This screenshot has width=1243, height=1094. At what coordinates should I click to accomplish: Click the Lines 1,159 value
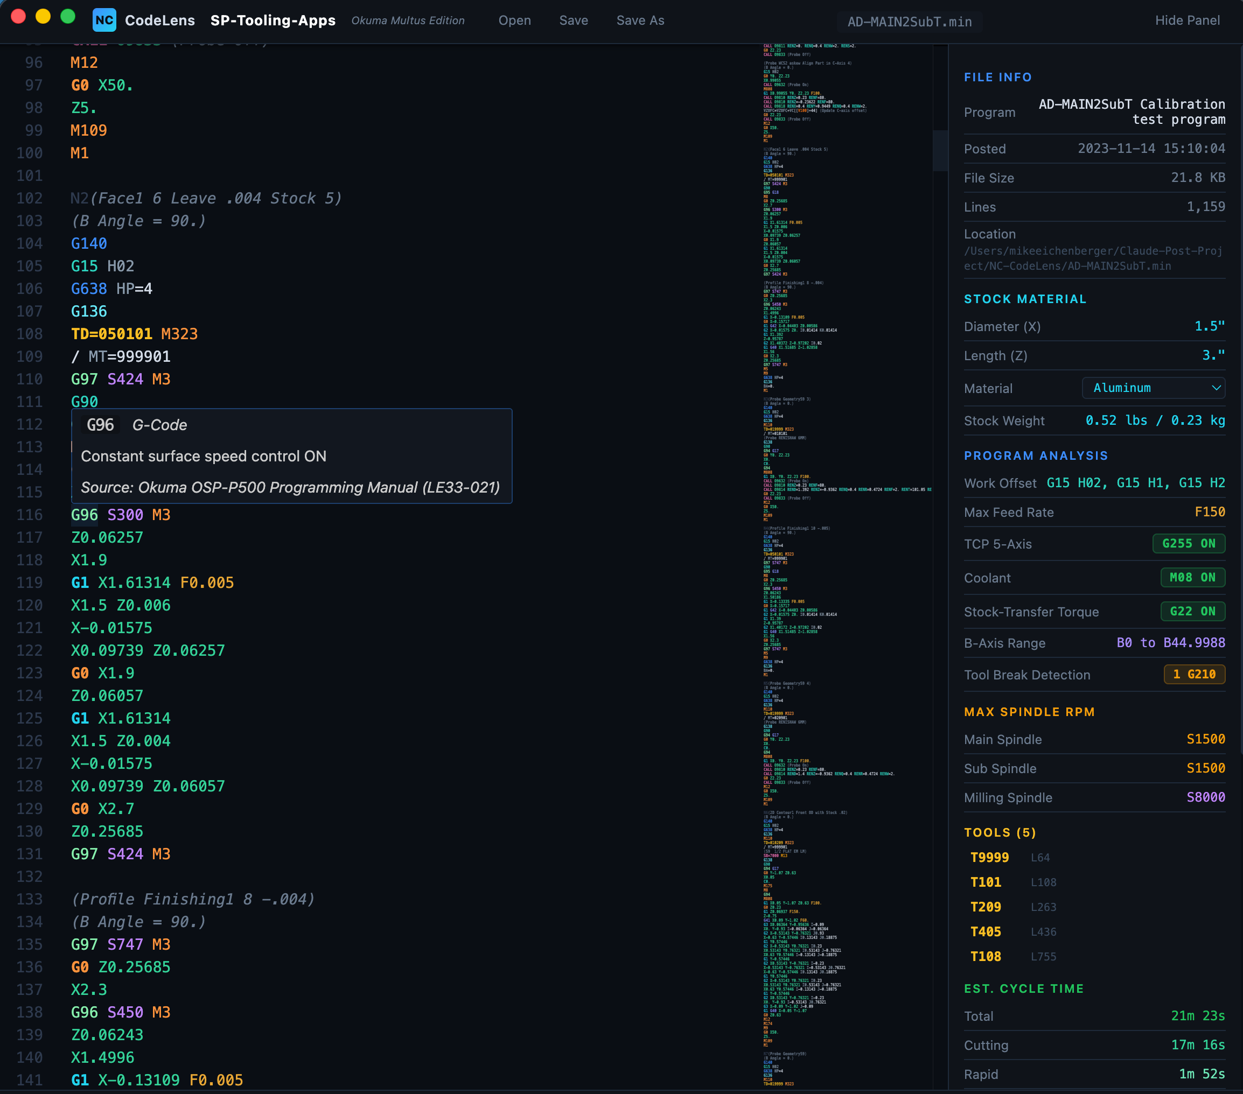[x=1205, y=207]
